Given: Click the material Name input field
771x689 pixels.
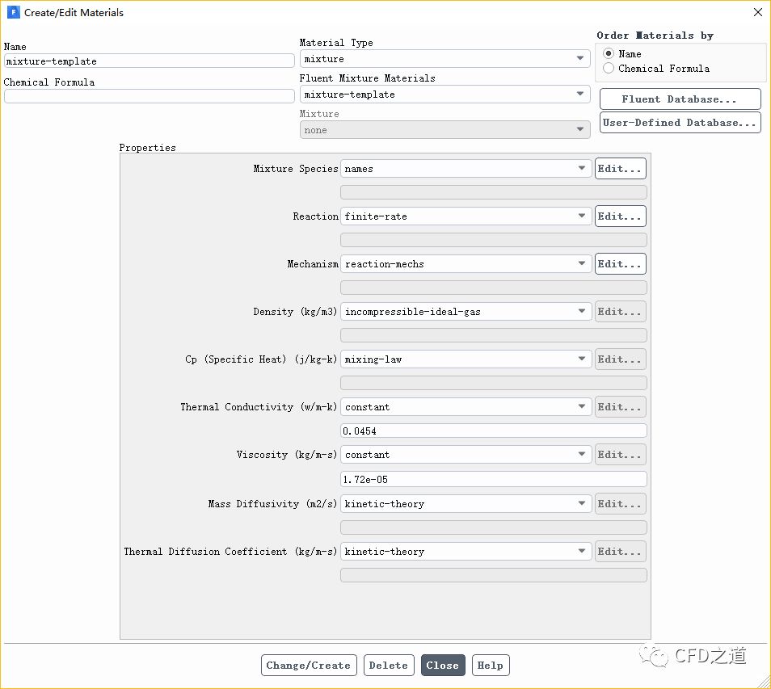Looking at the screenshot, I should (149, 61).
